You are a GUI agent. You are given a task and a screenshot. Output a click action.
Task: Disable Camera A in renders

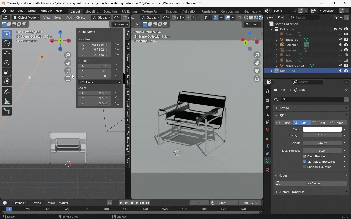346,45
